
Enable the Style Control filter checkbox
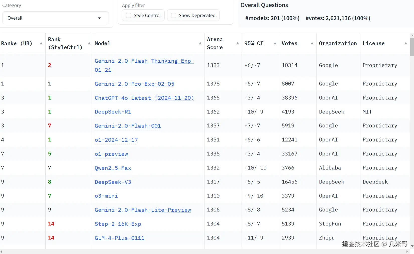[x=129, y=16]
